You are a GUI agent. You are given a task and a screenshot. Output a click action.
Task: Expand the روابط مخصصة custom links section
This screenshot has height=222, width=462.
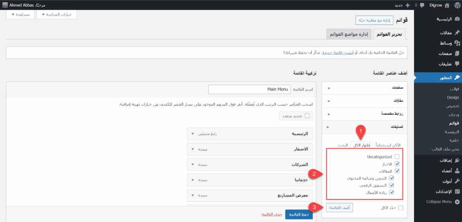[x=328, y=114]
